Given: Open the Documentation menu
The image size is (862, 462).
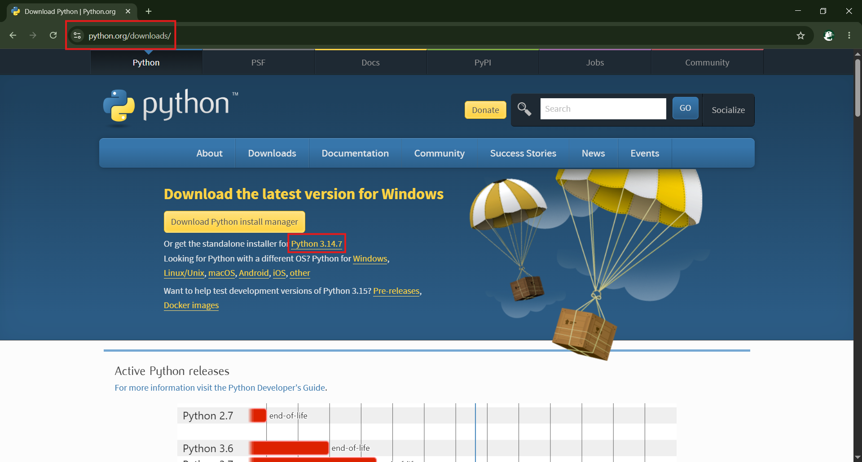Looking at the screenshot, I should [355, 153].
